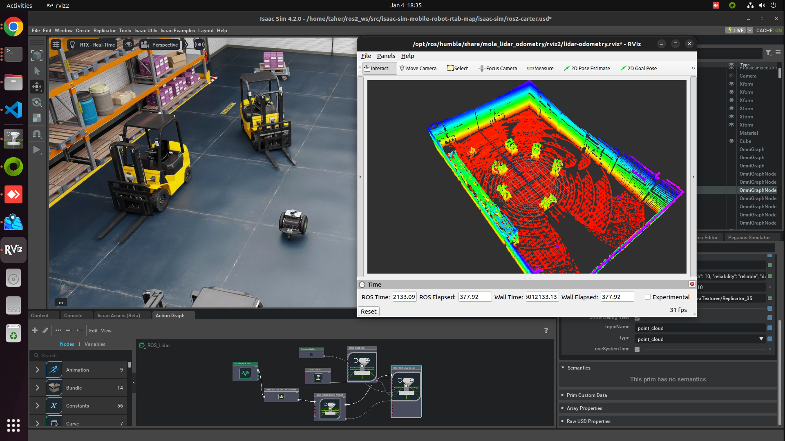Select the Move gizmo tool
This screenshot has width=785, height=441.
point(37,87)
